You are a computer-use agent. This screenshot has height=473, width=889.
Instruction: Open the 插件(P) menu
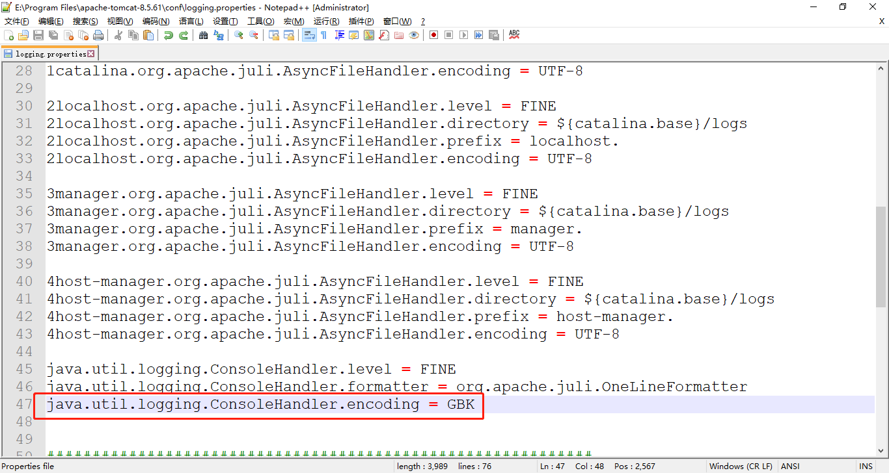(x=361, y=21)
